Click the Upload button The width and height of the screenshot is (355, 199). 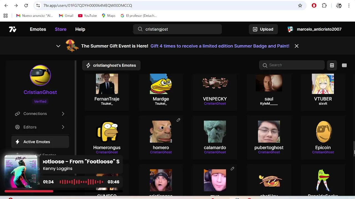click(x=263, y=29)
